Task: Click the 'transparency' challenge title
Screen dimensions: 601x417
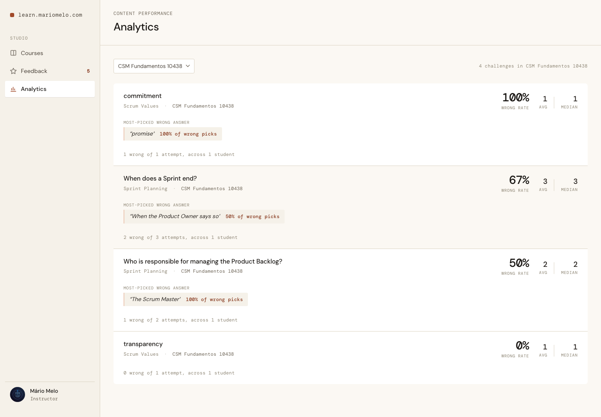Action: (x=143, y=344)
